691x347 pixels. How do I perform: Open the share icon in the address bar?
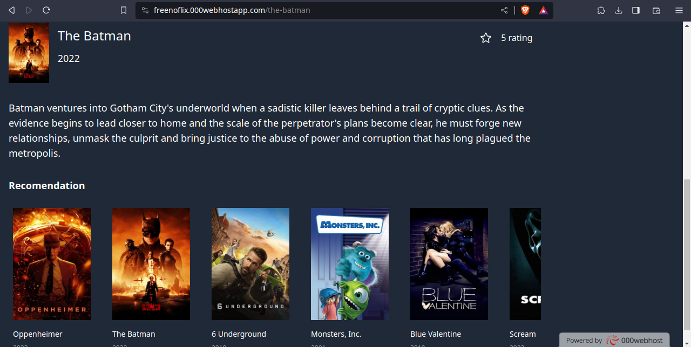[504, 10]
